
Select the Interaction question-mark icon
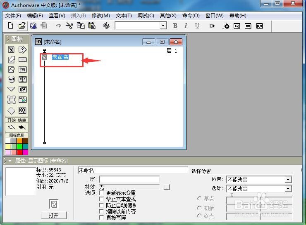(22, 49)
